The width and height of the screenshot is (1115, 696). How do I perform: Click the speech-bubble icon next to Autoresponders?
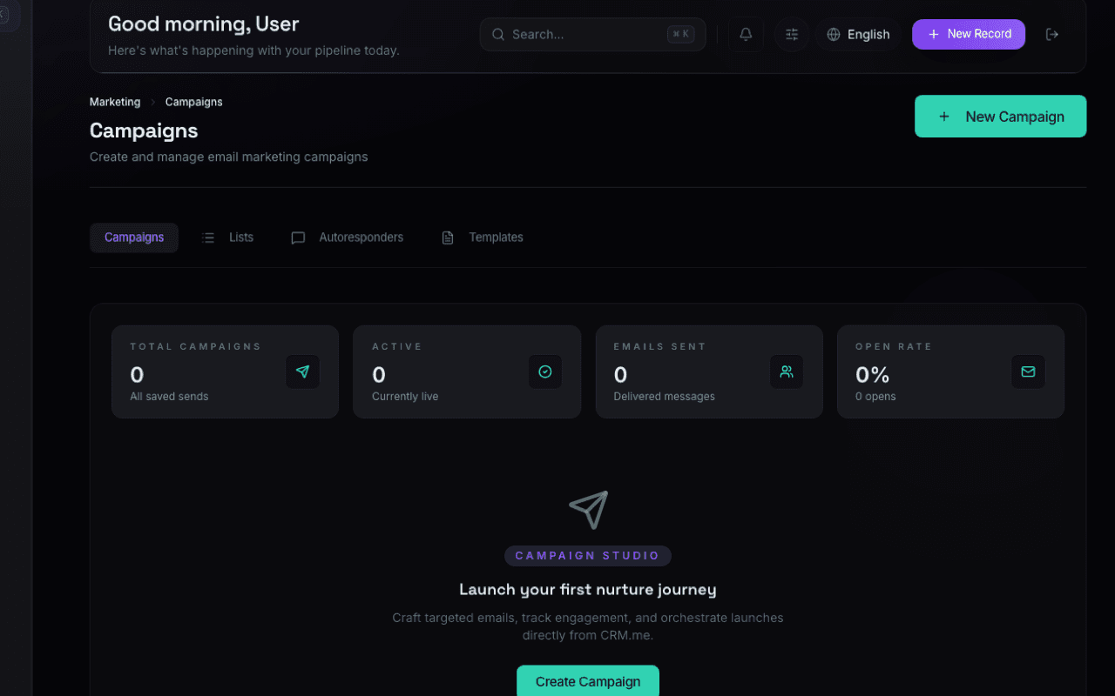coord(298,237)
